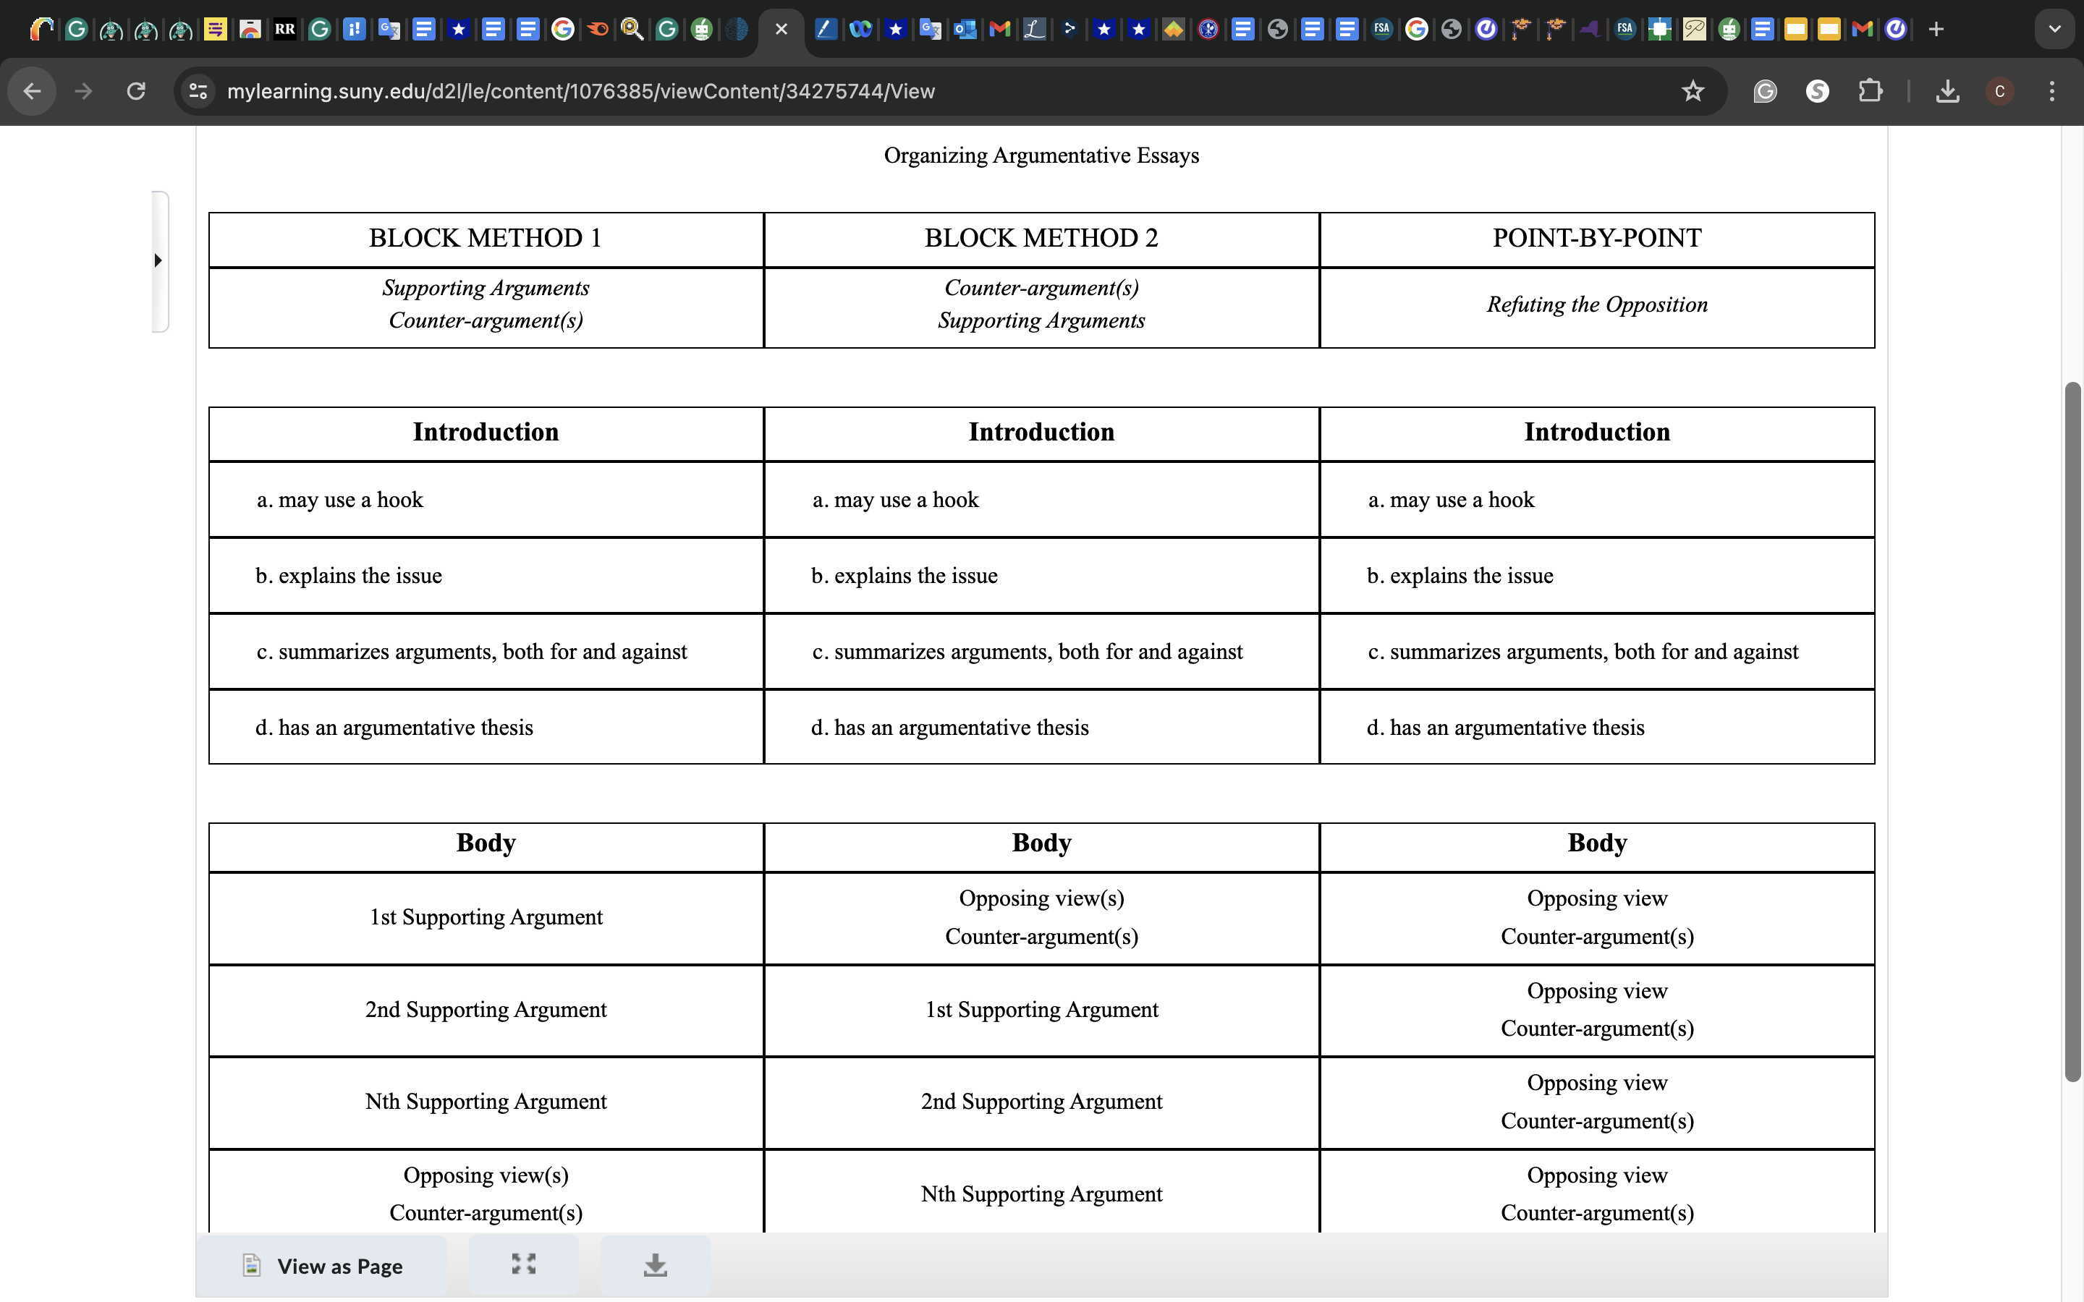
Task: Reload the page
Action: click(136, 91)
